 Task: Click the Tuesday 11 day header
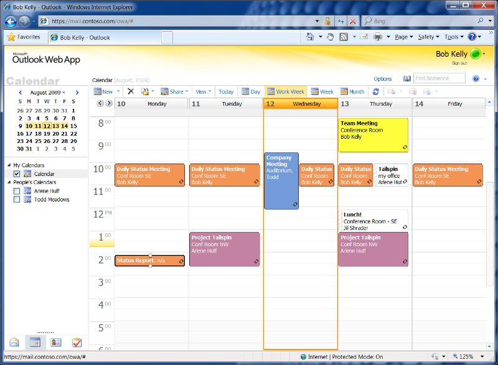pyautogui.click(x=225, y=104)
